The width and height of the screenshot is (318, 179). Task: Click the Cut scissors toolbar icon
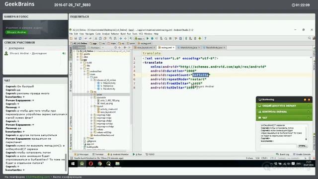96,38
